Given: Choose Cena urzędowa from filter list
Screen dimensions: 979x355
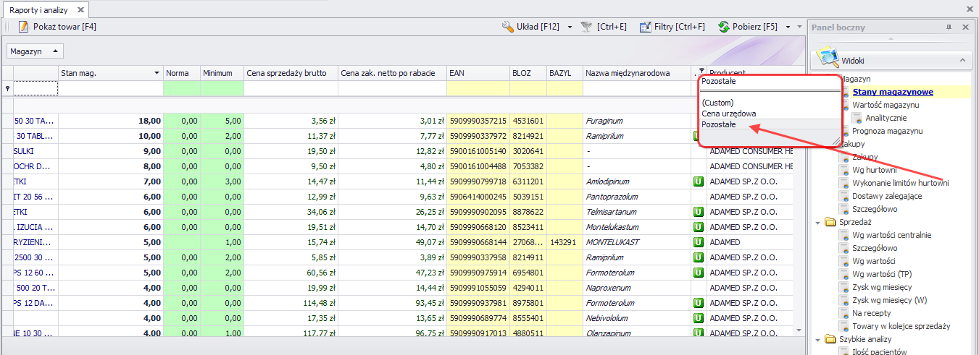Looking at the screenshot, I should click(x=729, y=114).
